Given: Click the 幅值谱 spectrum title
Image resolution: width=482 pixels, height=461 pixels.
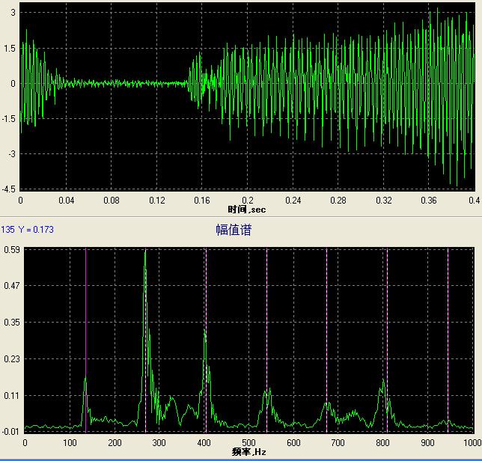Looking at the screenshot, I should point(234,230).
